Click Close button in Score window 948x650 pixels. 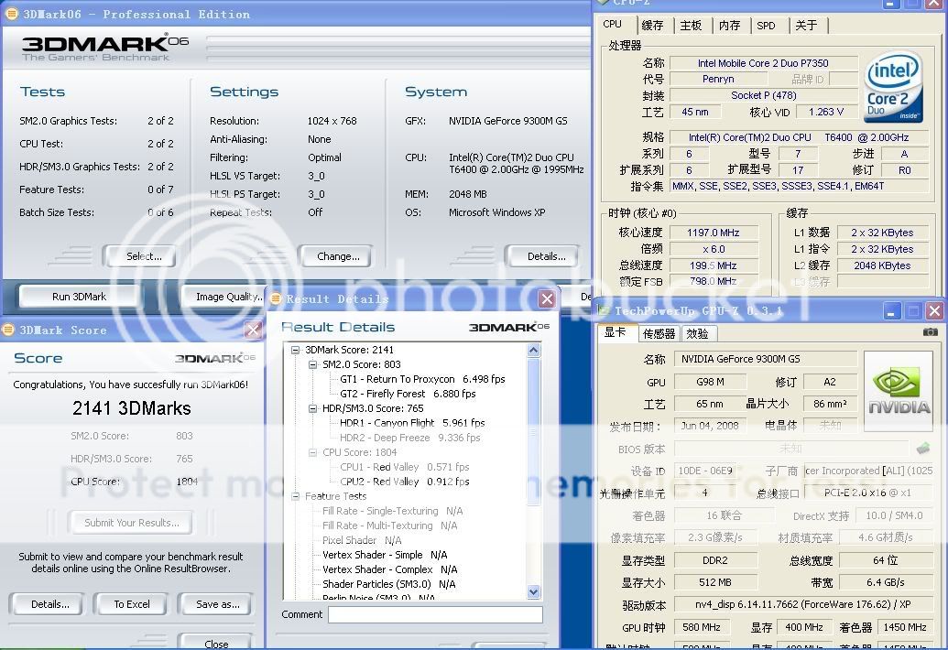click(216, 643)
